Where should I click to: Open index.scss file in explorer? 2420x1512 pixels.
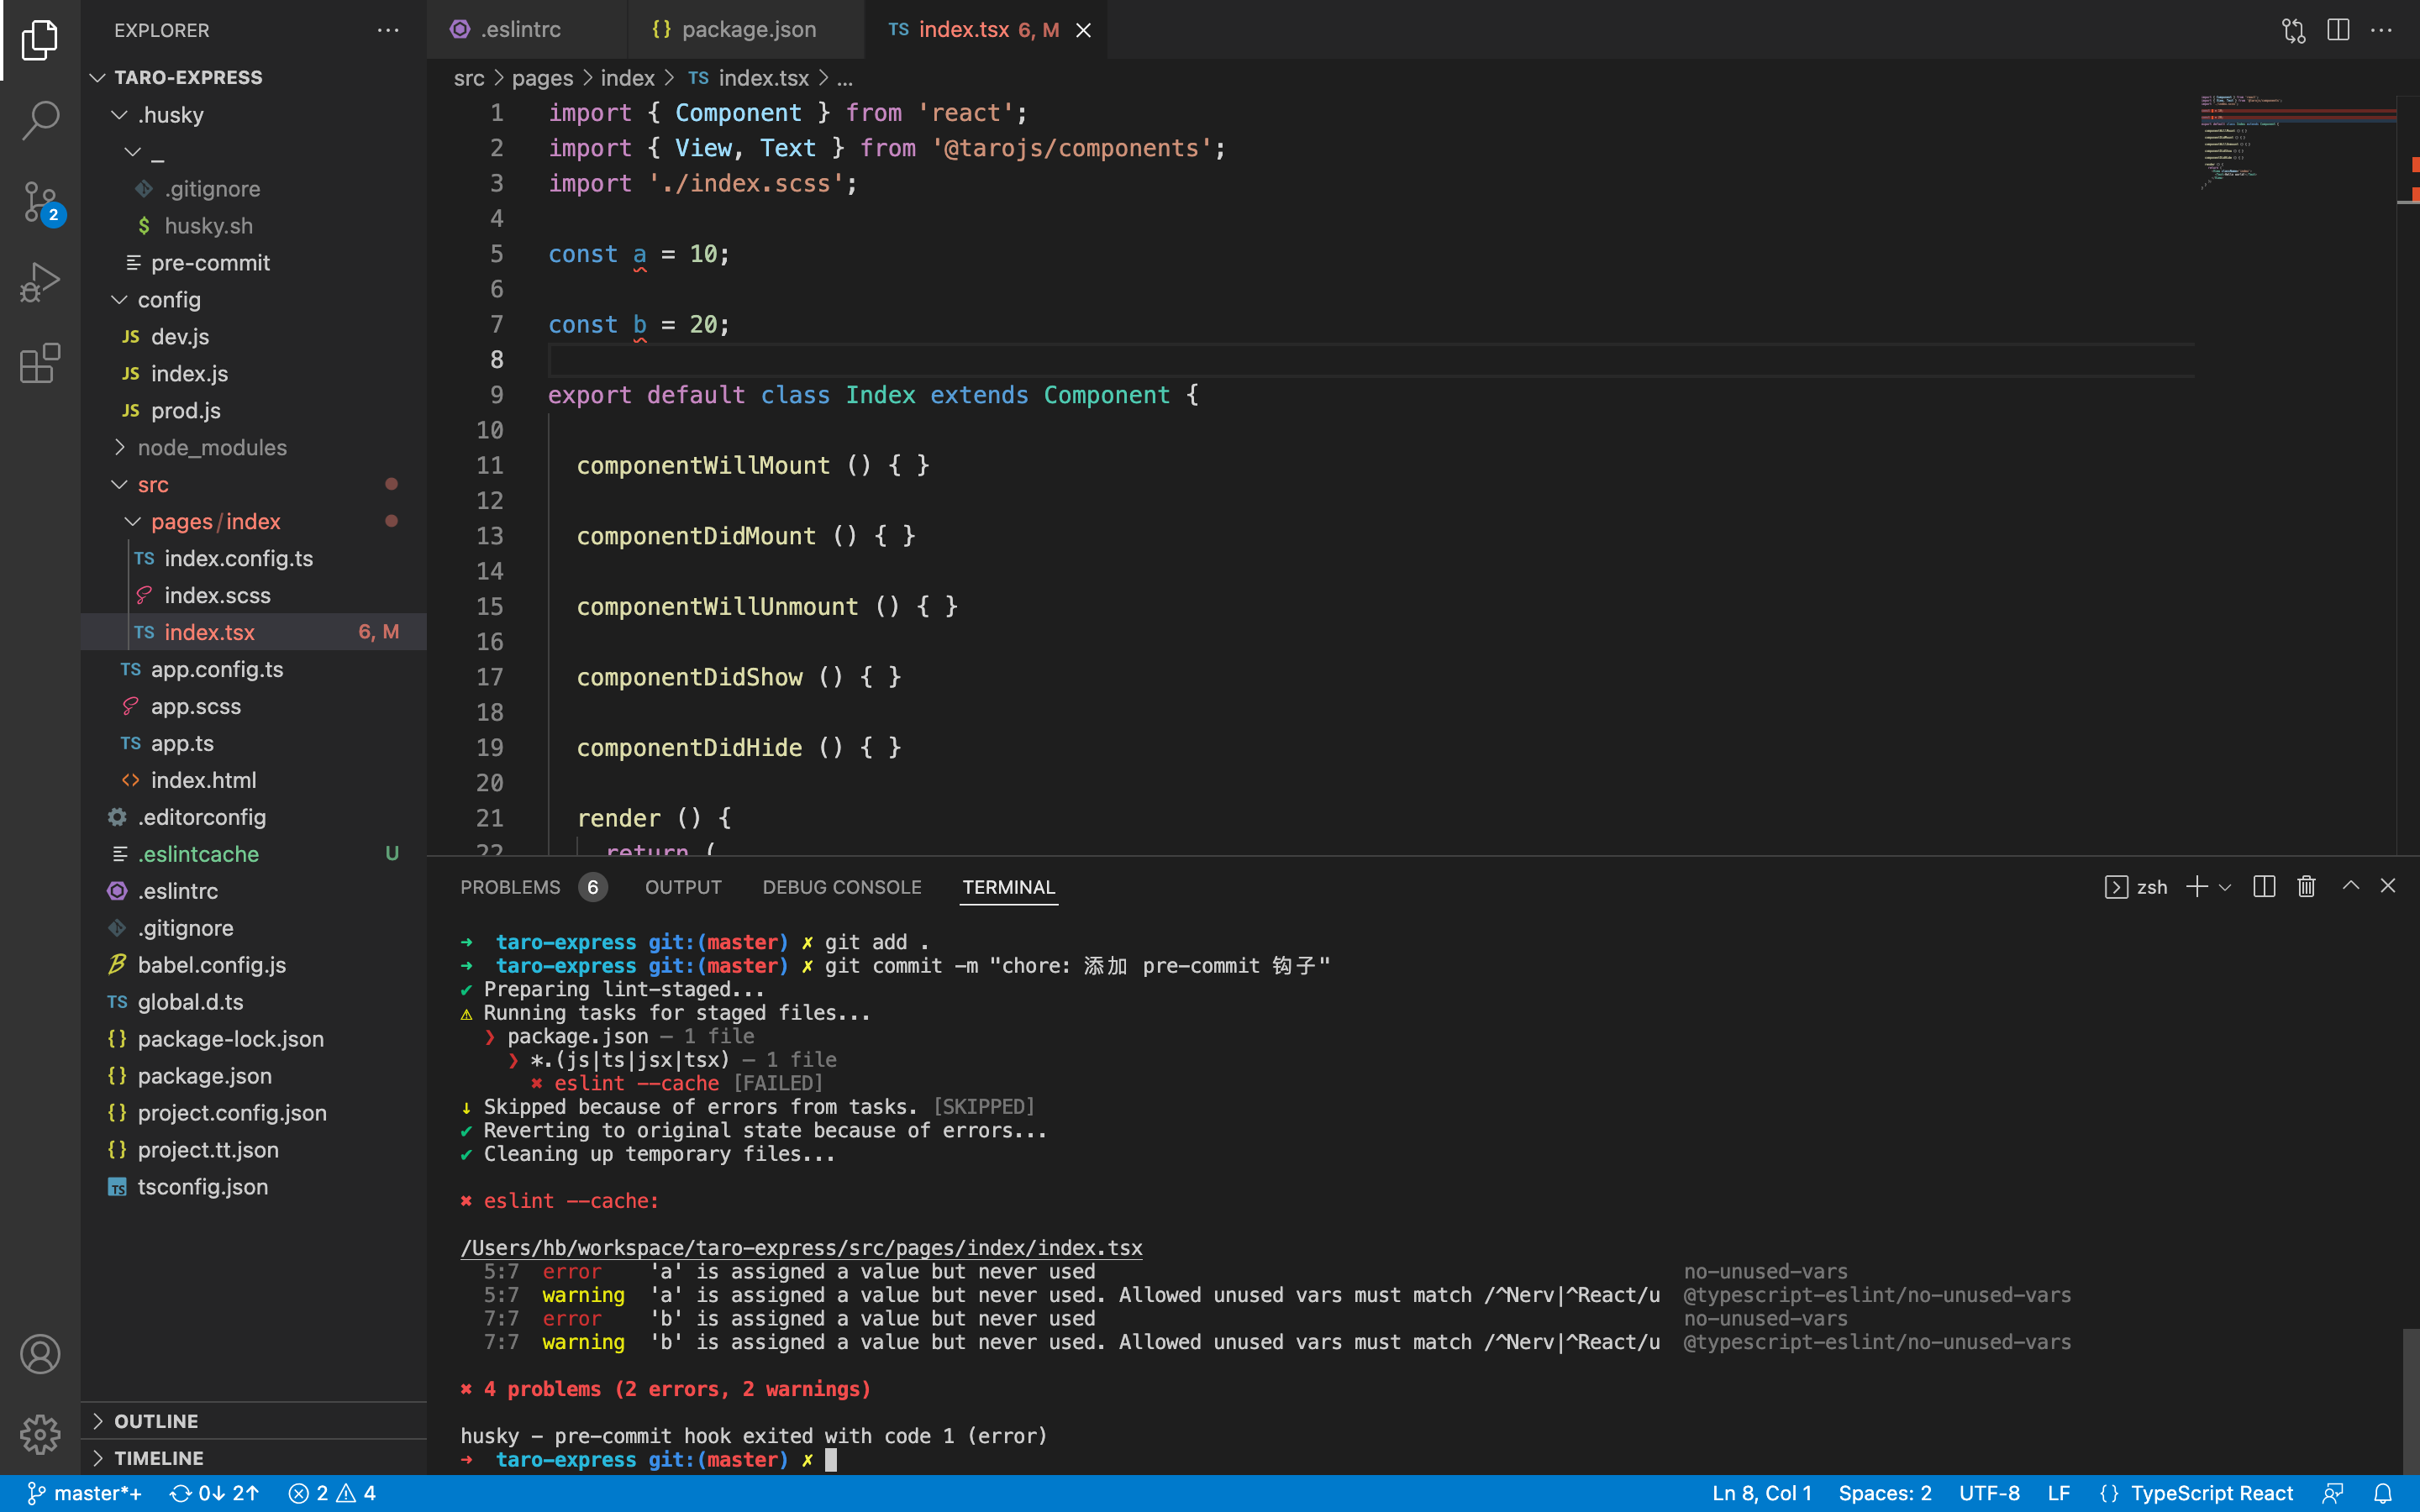coord(254,596)
